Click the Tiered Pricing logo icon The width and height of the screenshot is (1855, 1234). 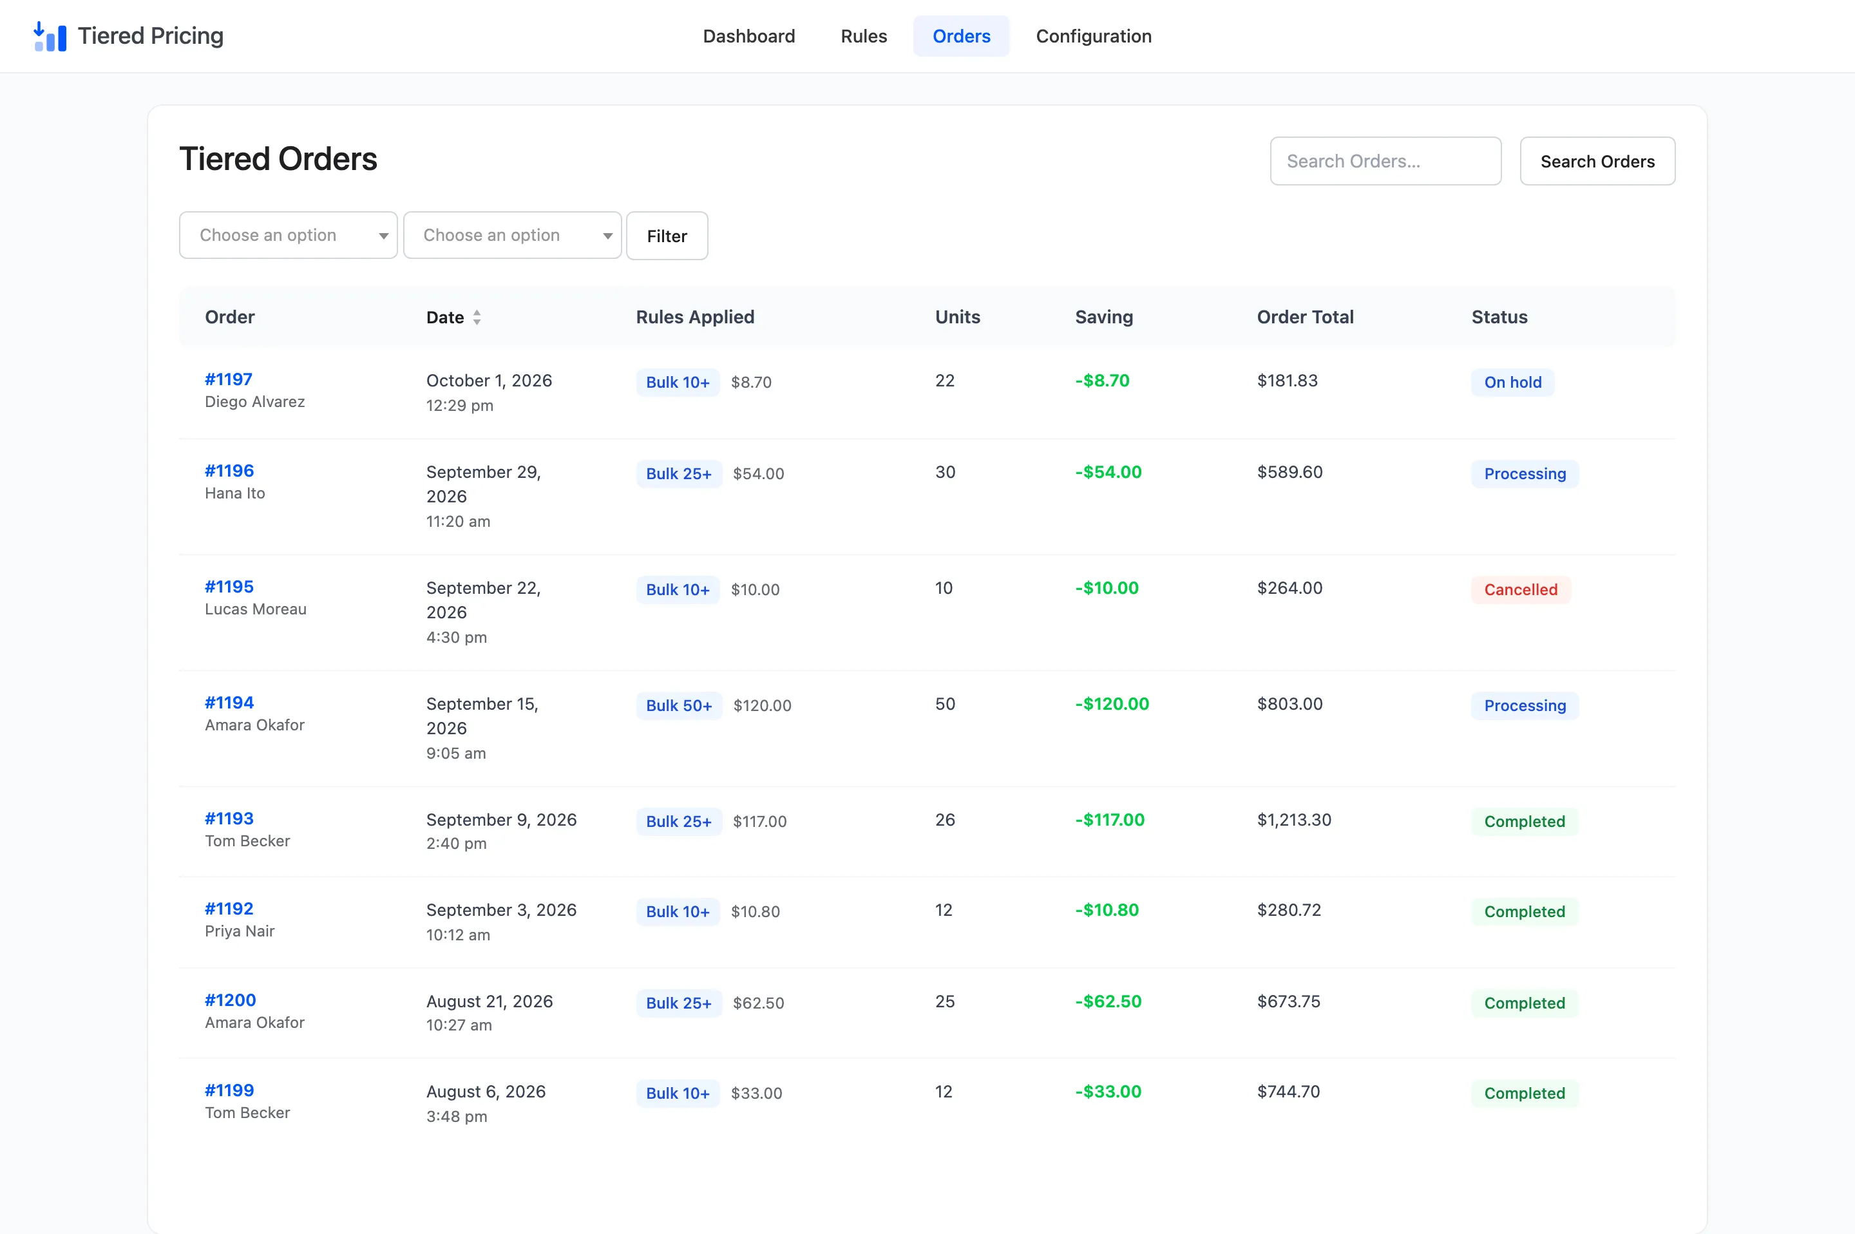tap(50, 36)
